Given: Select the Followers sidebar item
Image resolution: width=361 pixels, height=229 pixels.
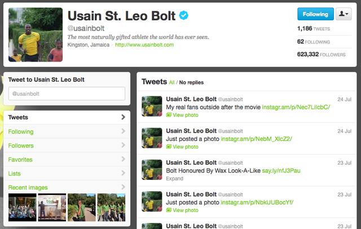Looking at the screenshot, I should pos(67,146).
